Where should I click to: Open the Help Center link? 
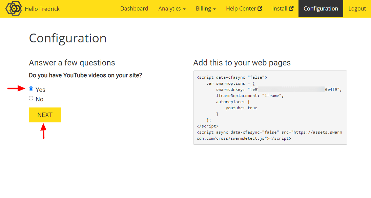pos(244,8)
